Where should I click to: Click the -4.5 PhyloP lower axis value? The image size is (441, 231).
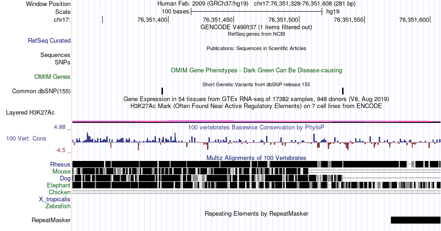[x=60, y=150]
